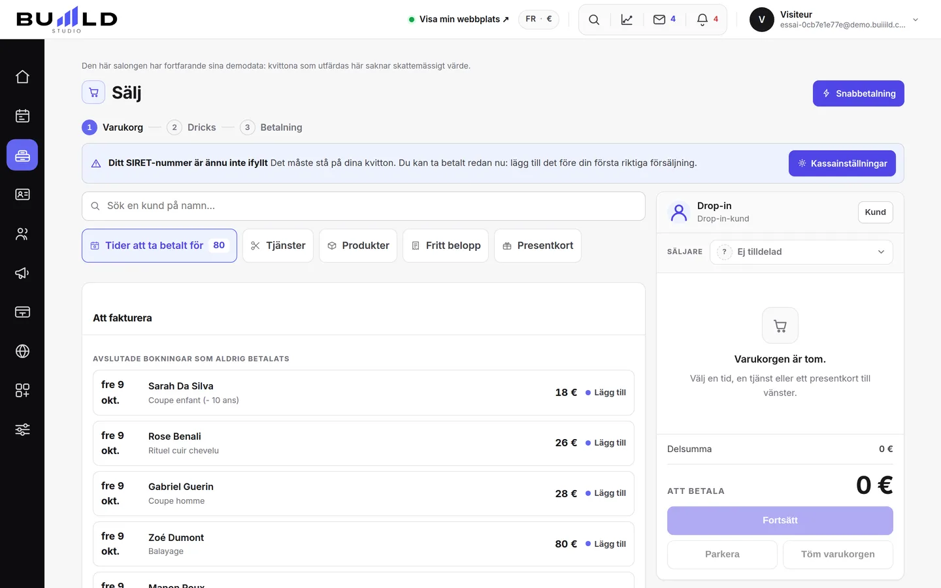Open the apps grid sidebar icon

[x=22, y=391]
